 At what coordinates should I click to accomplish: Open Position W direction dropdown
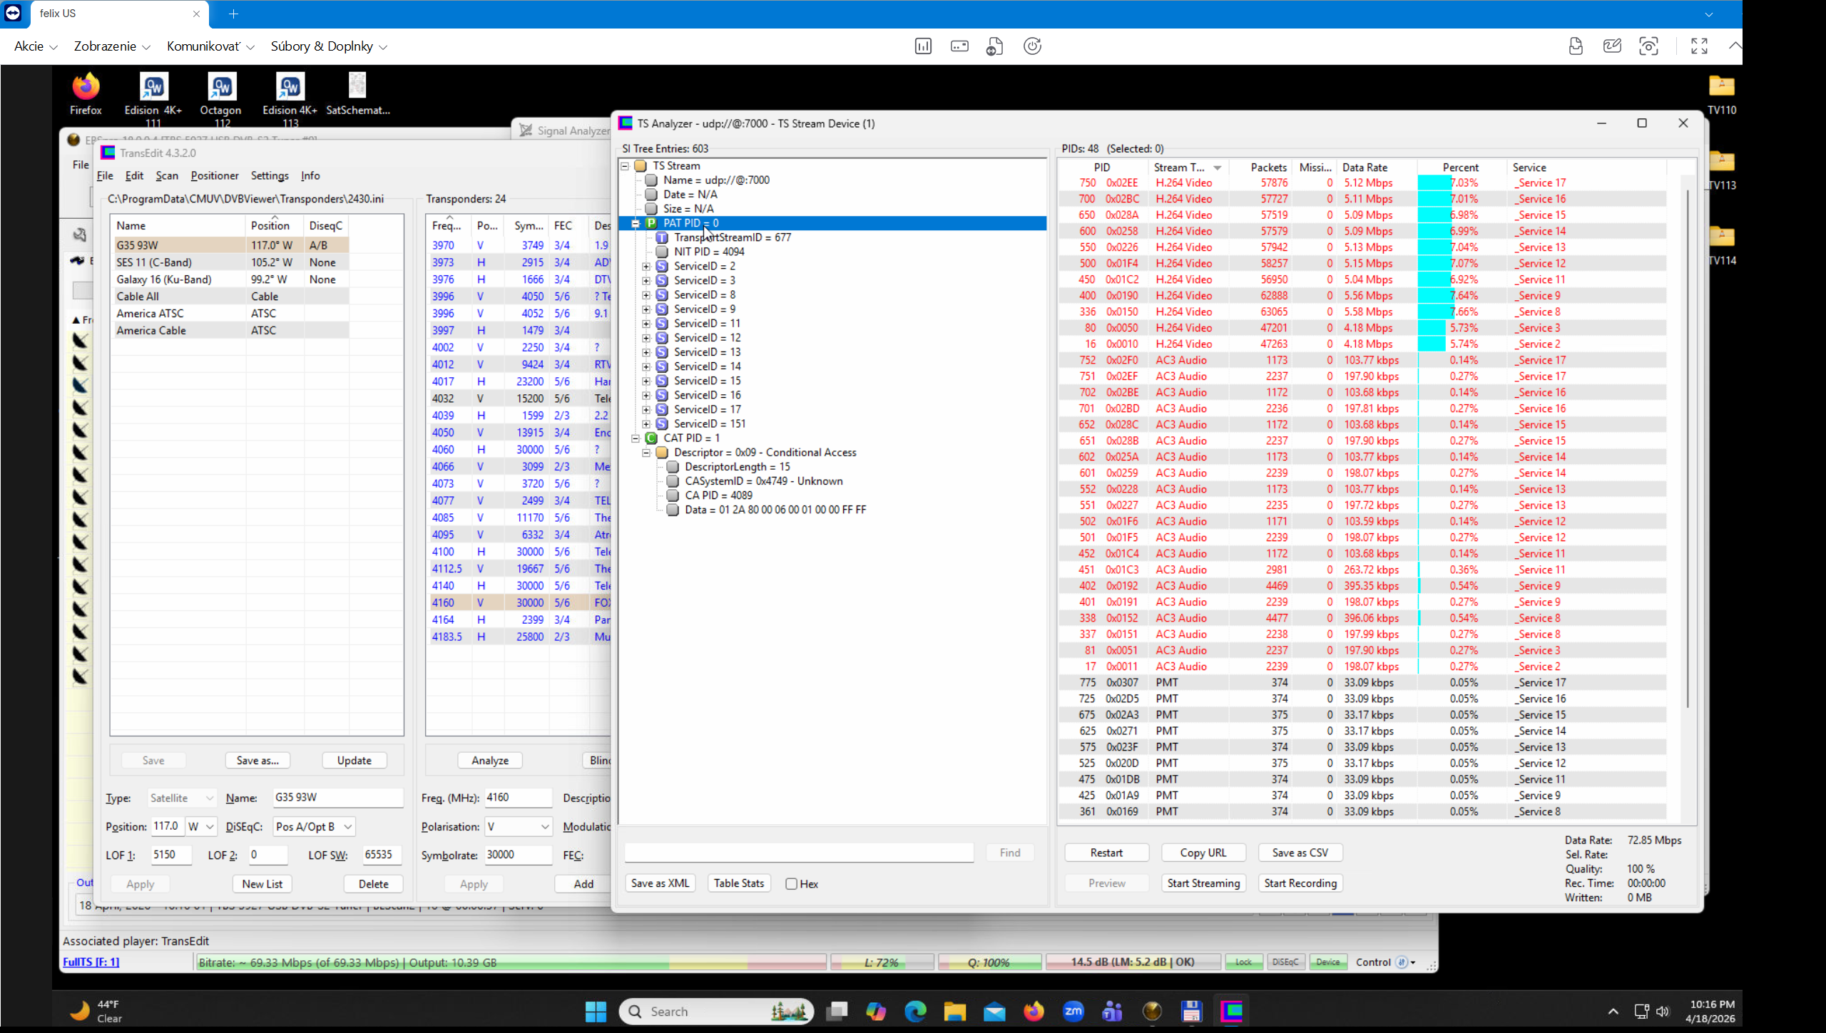[200, 826]
